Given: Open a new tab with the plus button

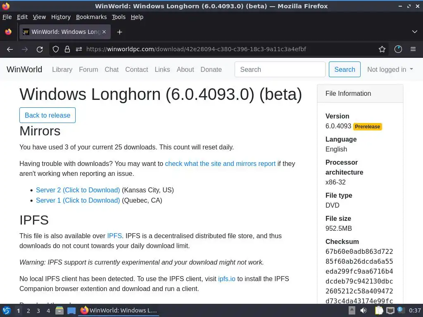Looking at the screenshot, I should pos(119,32).
